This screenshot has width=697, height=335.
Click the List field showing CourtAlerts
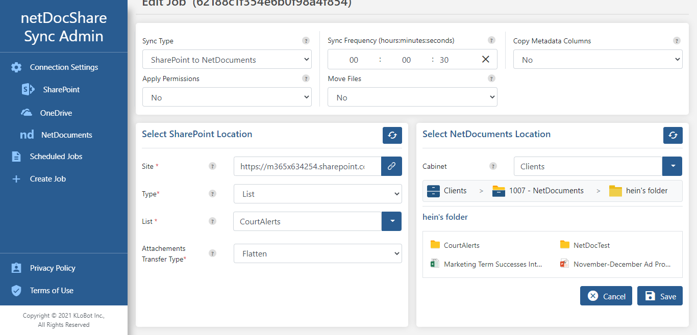[x=307, y=221]
